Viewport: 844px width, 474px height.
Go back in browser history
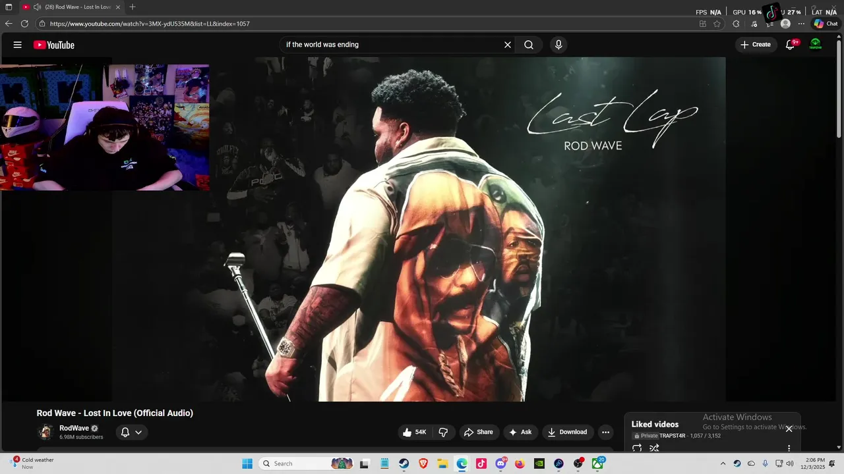pyautogui.click(x=9, y=24)
